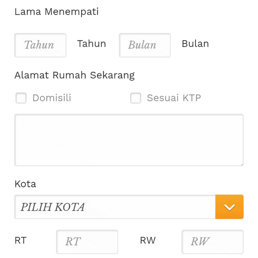Click the Tahun label beside the input

click(91, 44)
